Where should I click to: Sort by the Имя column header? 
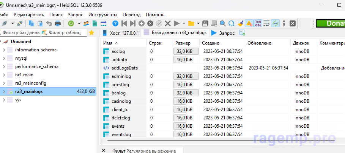point(124,43)
